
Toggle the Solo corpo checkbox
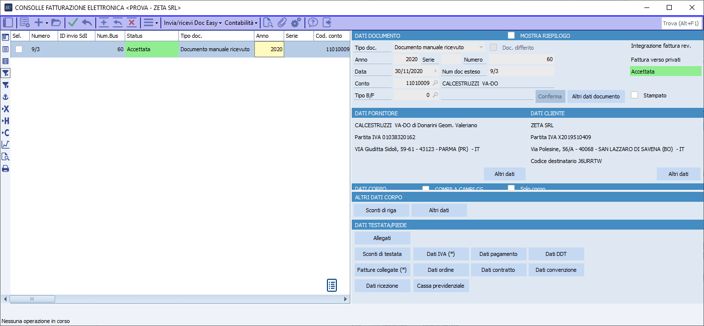511,188
